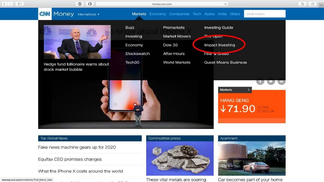The image size is (324, 182).
Task: Select Tech in the top navigation
Action: (x=197, y=14)
